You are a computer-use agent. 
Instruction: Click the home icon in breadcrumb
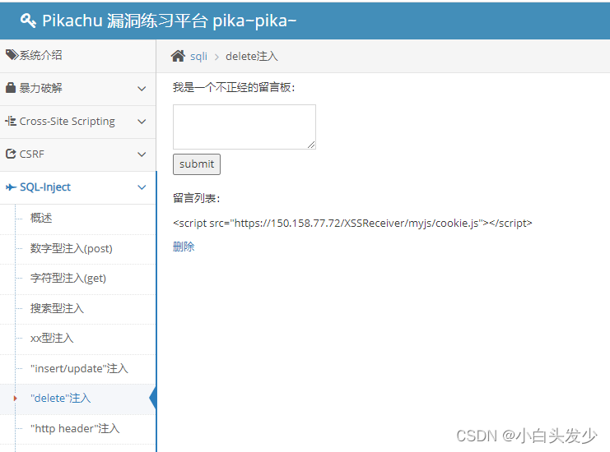click(x=178, y=57)
